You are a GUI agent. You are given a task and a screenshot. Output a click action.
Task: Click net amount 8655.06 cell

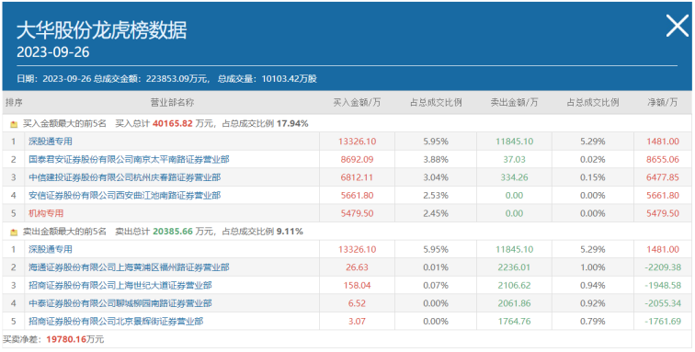point(663,159)
